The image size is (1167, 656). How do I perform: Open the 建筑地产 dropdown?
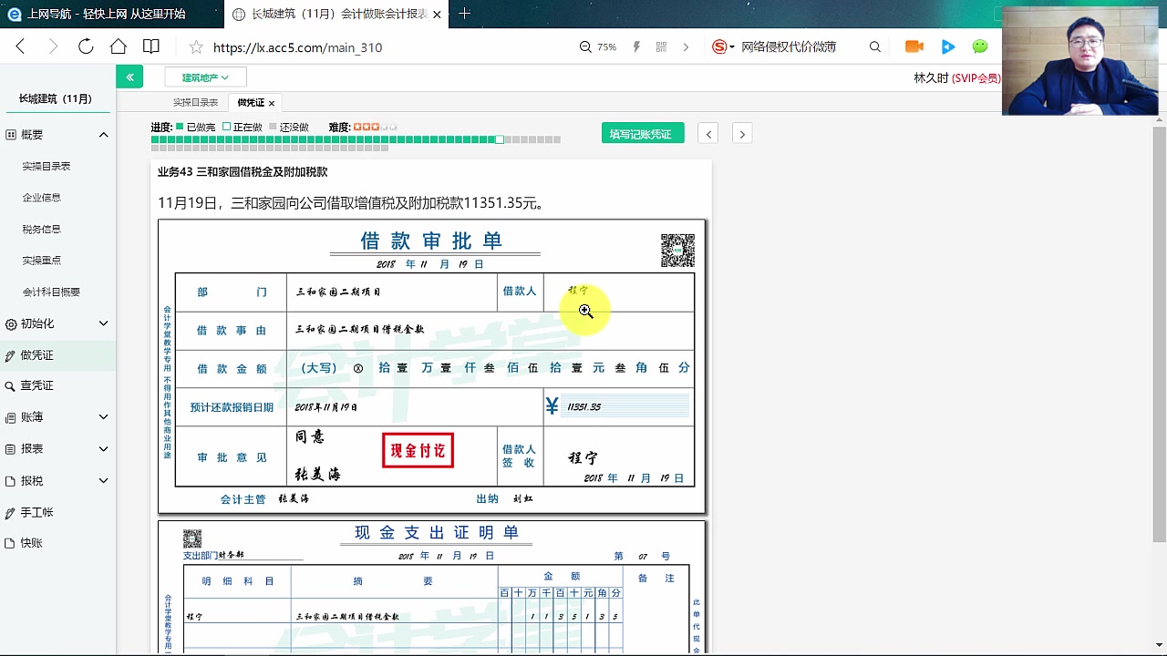point(205,77)
